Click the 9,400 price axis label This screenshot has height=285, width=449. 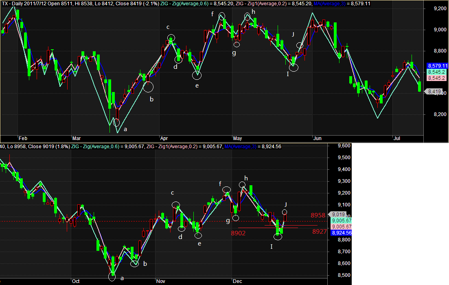(344, 169)
